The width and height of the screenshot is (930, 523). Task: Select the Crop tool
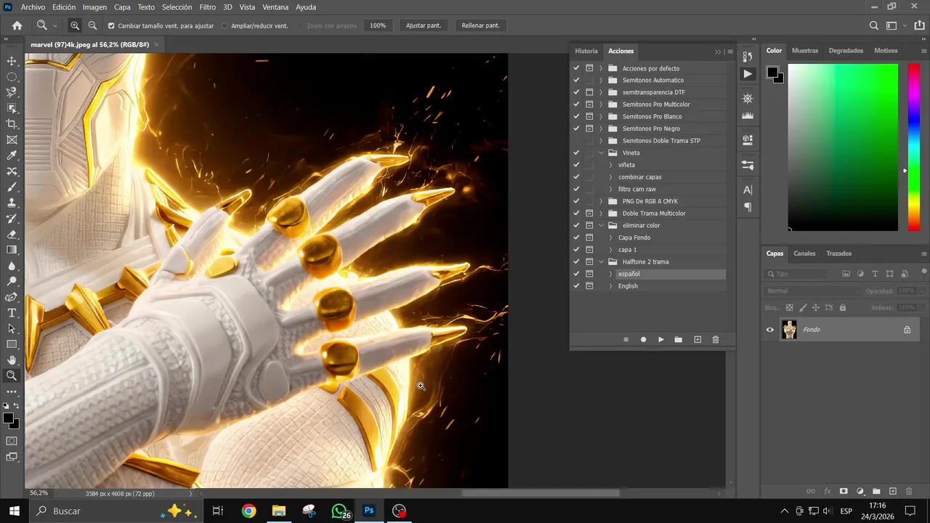pos(12,124)
